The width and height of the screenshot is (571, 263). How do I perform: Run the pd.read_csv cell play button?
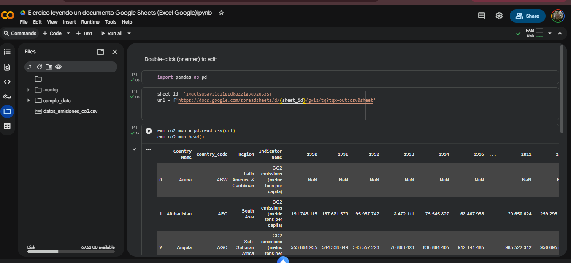coord(149,131)
